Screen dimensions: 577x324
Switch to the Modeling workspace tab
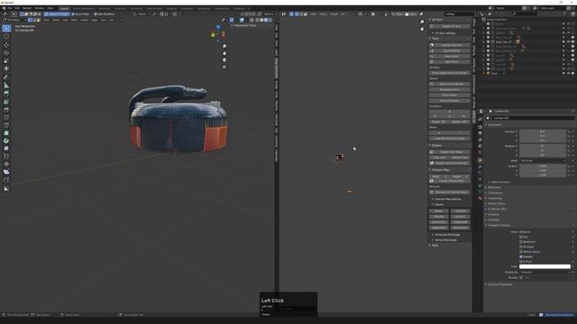[105, 8]
